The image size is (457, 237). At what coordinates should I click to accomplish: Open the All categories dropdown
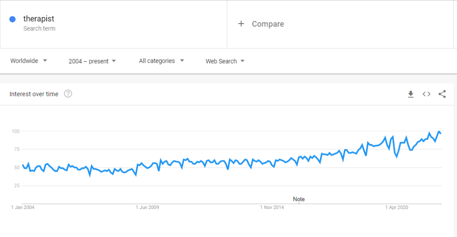162,61
